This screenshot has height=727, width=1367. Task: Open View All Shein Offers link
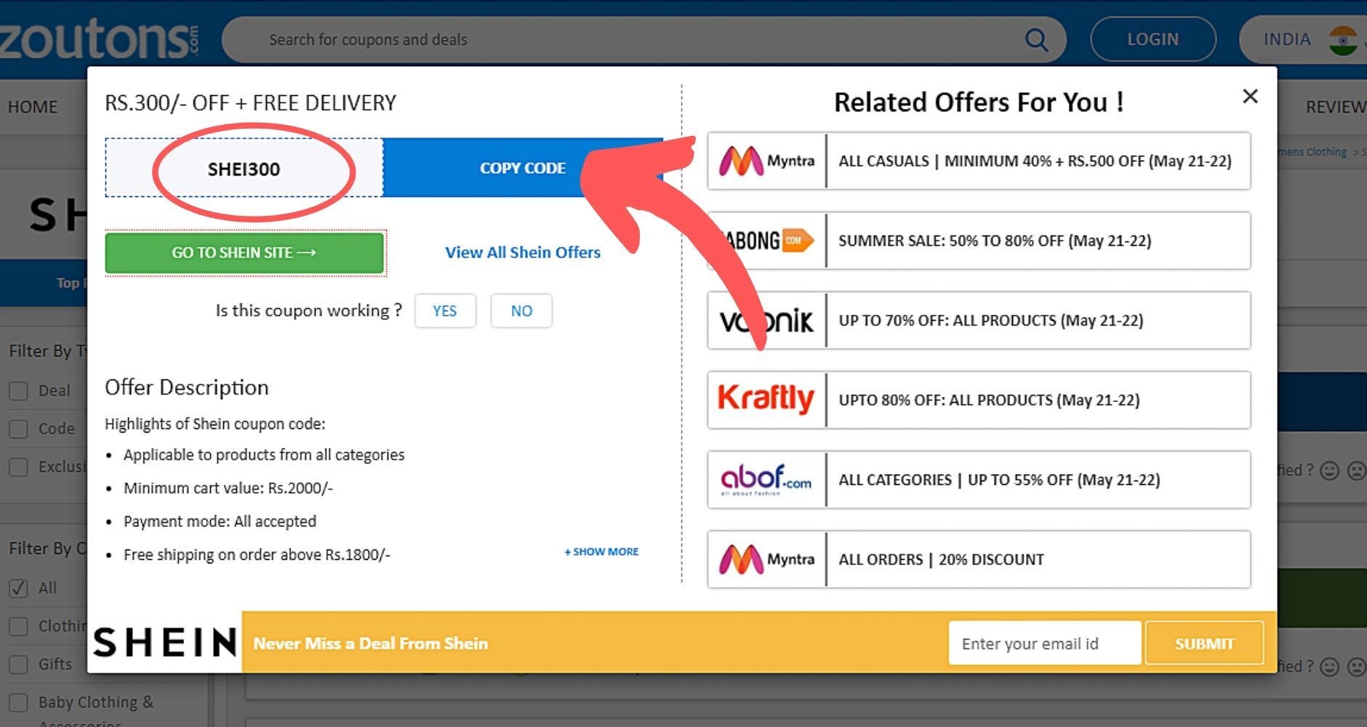pos(523,252)
